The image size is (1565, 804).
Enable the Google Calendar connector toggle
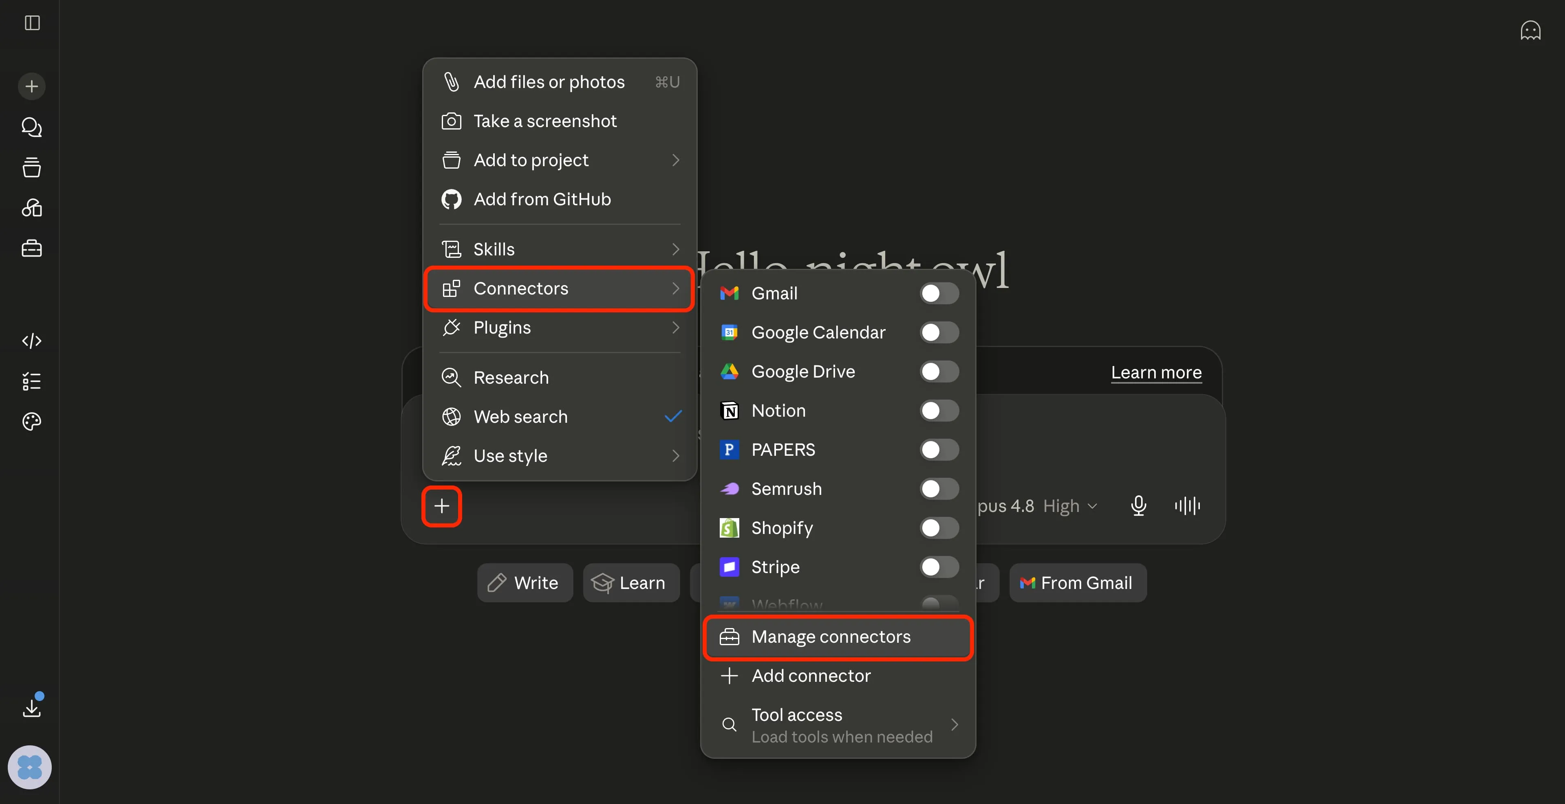pos(939,332)
